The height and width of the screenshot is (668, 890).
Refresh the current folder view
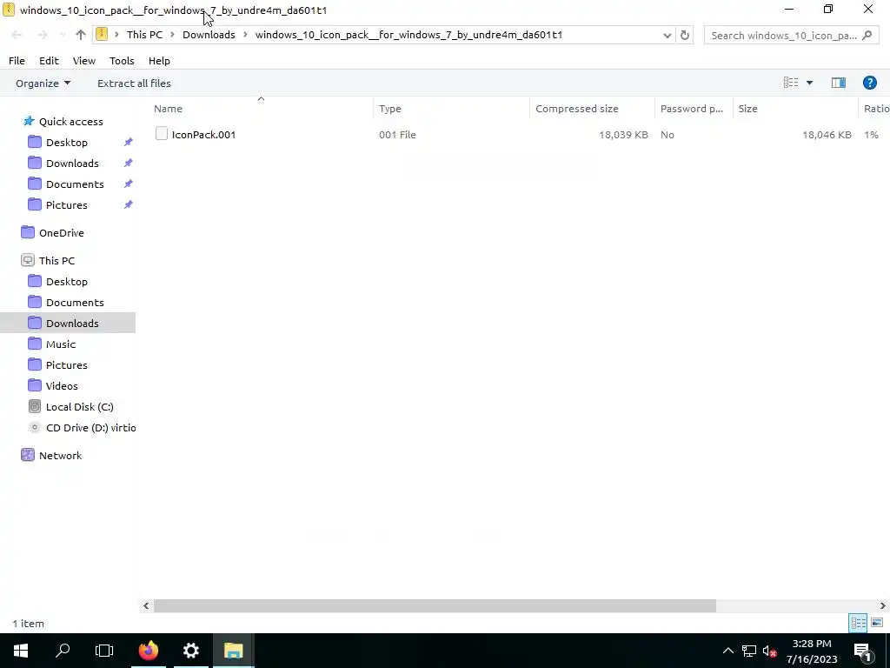685,35
